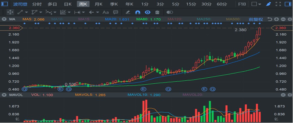Toggle the magnet snap mode
The width and height of the screenshot is (293, 123).
tap(138, 13)
